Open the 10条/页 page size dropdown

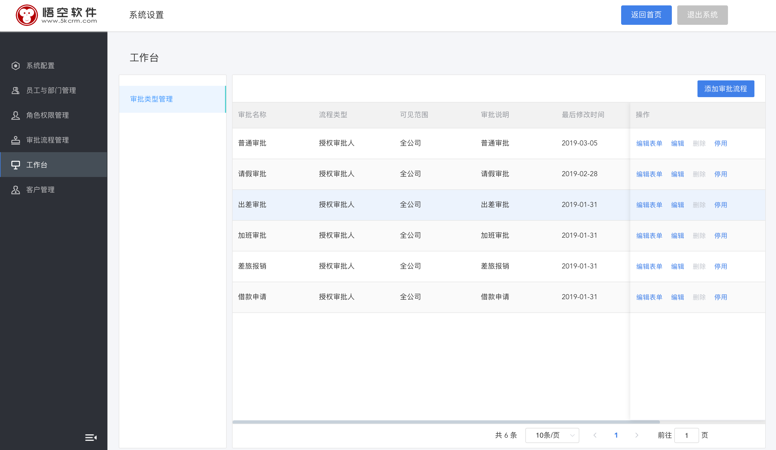click(552, 435)
